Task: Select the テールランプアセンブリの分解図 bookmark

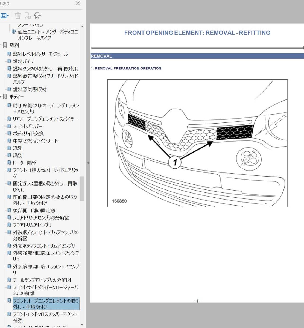Action: 42,280
